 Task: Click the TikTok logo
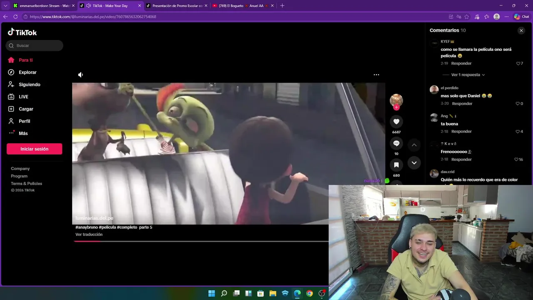tap(22, 32)
